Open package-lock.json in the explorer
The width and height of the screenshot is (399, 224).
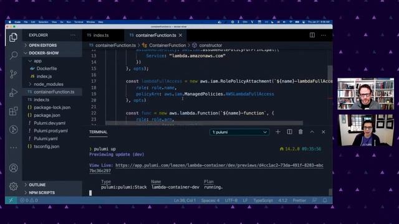[52, 108]
